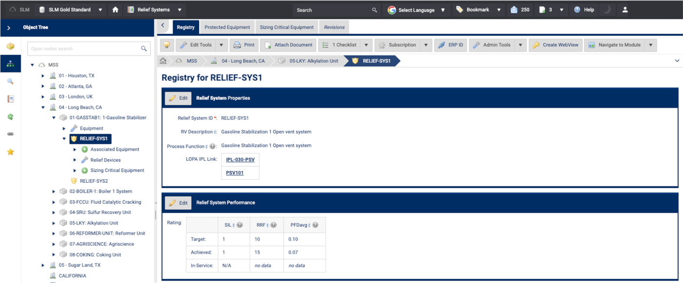Click the yellow star favorites sidebar icon
683x283 pixels.
tap(10, 152)
